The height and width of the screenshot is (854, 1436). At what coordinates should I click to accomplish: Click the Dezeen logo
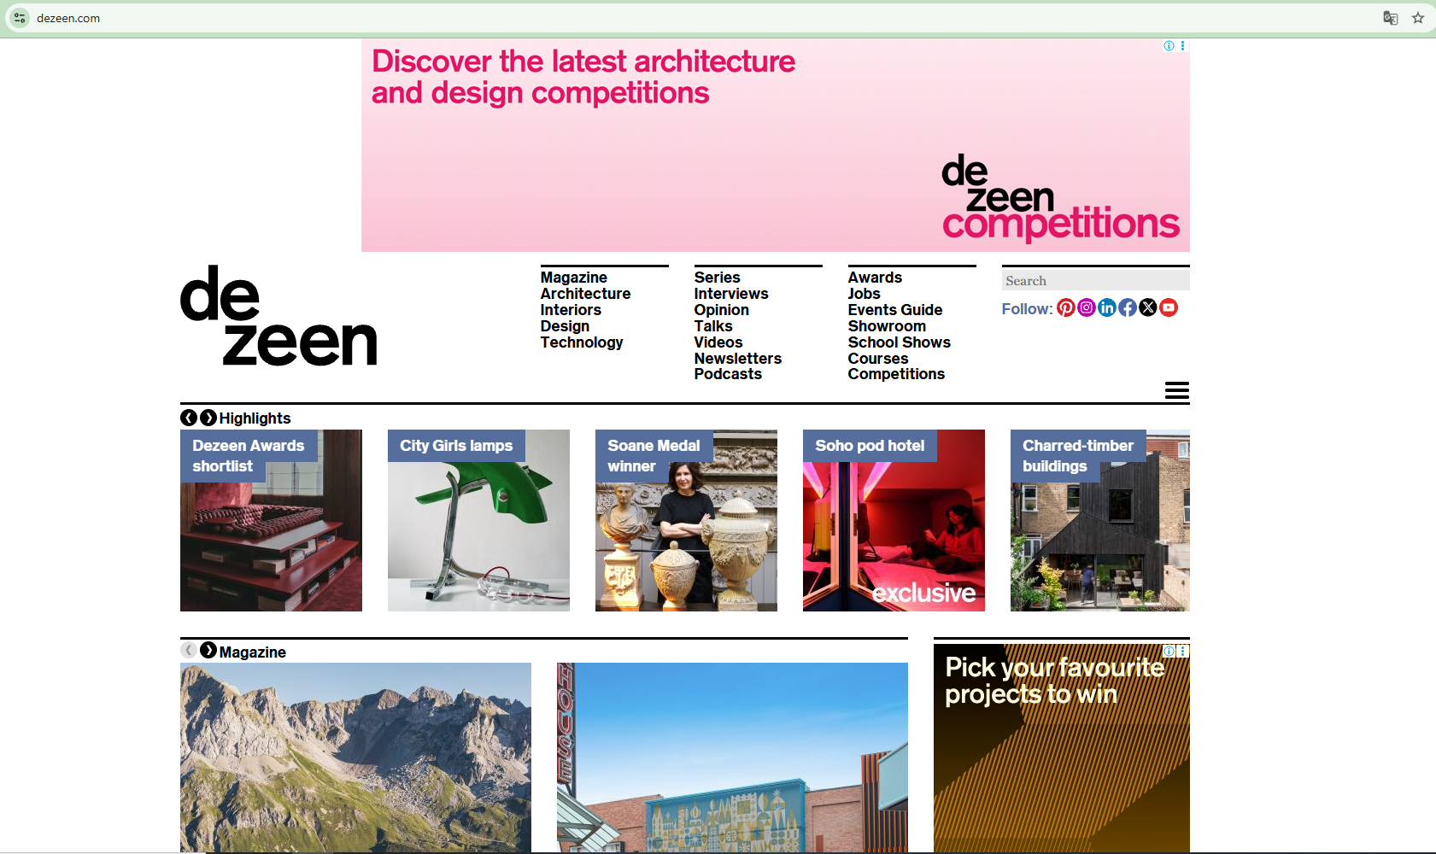click(278, 315)
